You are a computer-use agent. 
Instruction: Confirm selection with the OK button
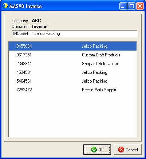pyautogui.click(x=97, y=150)
